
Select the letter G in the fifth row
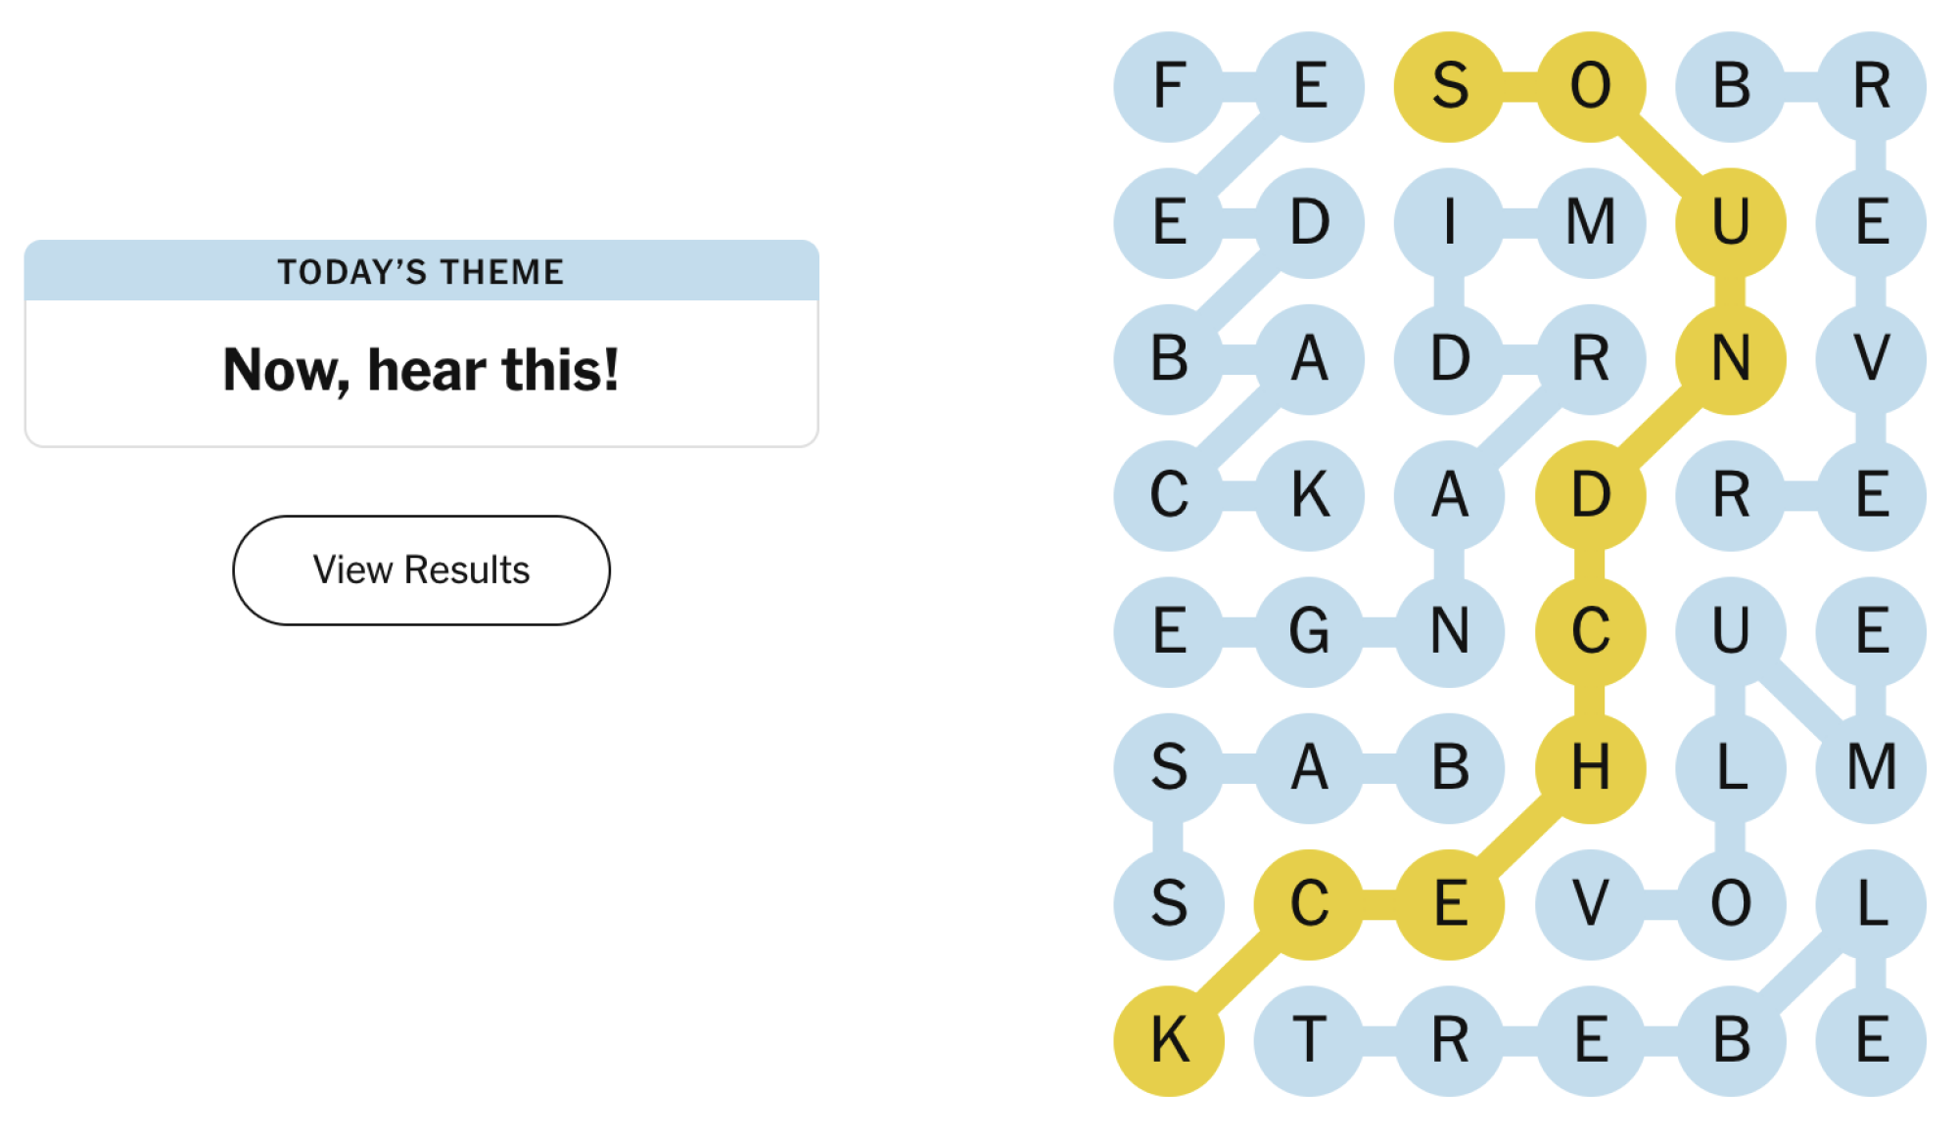(1311, 631)
